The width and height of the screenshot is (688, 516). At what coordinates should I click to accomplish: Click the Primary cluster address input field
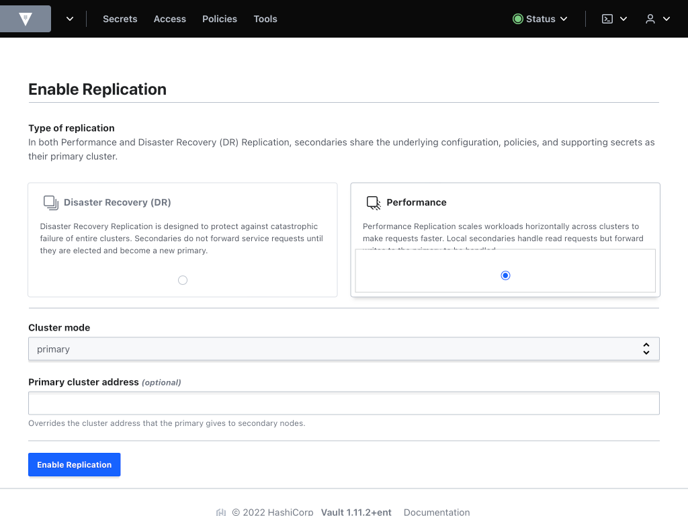pos(343,402)
